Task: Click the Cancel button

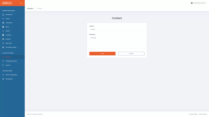Action: coord(131,54)
